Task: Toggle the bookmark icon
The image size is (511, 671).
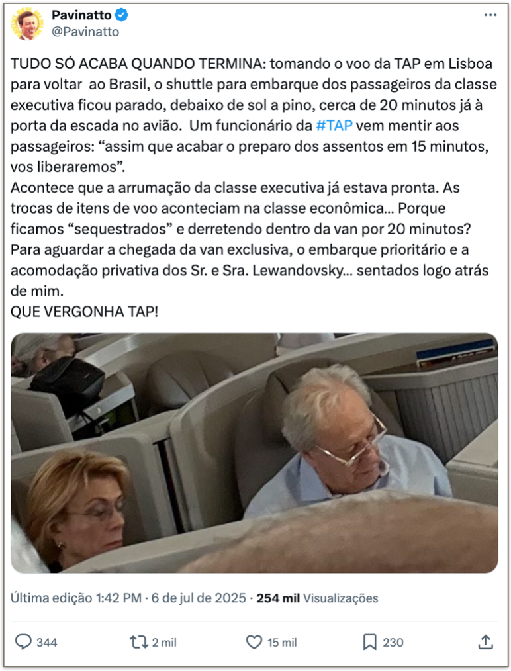Action: click(x=369, y=642)
